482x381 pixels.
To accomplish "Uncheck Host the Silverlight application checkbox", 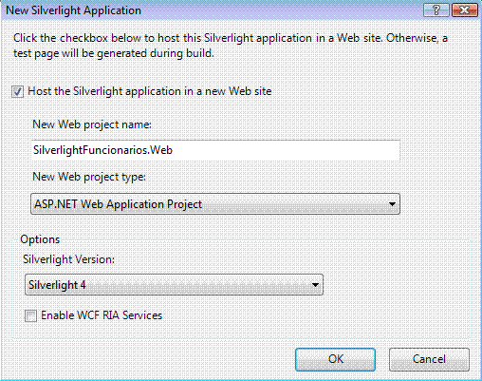I will click(17, 92).
